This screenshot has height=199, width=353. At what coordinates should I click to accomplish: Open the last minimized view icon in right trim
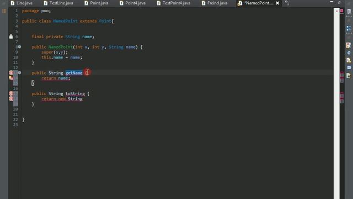pyautogui.click(x=349, y=75)
